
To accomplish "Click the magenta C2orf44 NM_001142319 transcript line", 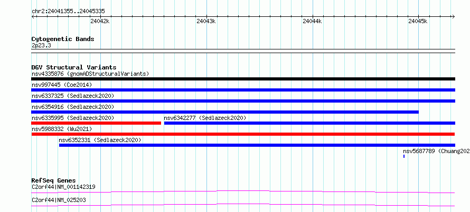I will point(243,191).
